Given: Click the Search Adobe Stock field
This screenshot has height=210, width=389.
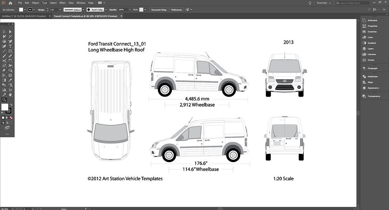Looking at the screenshot, I should [x=352, y=3].
